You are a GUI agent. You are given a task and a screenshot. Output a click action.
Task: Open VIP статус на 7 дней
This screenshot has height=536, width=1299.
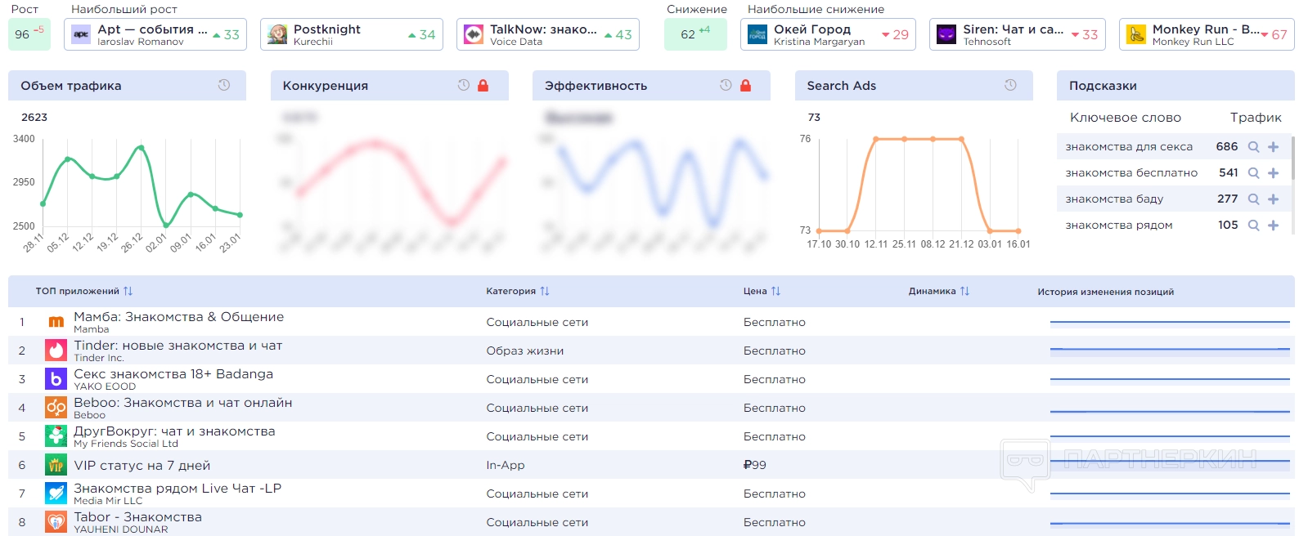coord(142,466)
